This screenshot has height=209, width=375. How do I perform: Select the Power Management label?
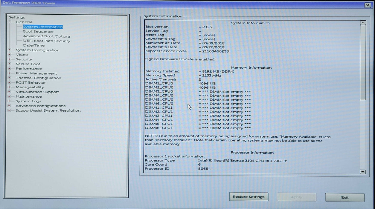coord(36,73)
